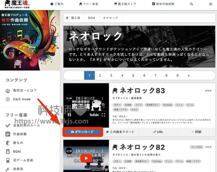This screenshot has width=217, height=172.
Task: Click the 魔王魂 mascot icon beside ネオロック82
Action: click(x=115, y=147)
